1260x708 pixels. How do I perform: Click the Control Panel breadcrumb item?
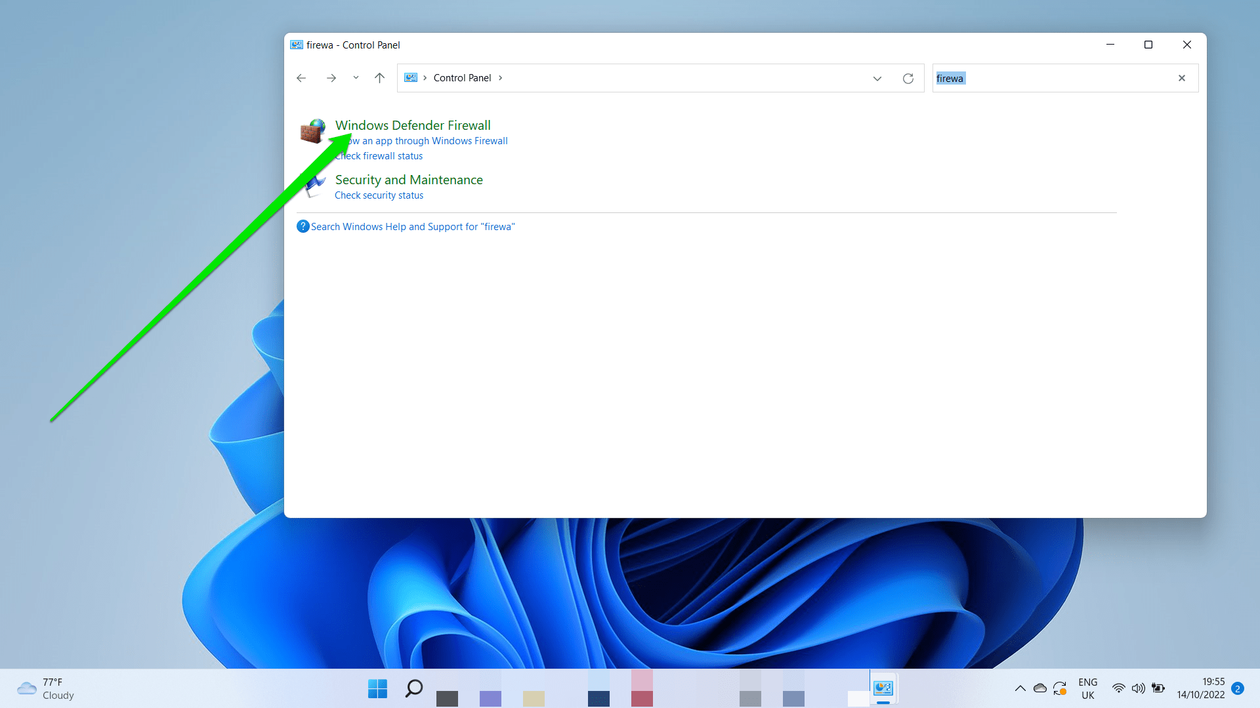(463, 77)
